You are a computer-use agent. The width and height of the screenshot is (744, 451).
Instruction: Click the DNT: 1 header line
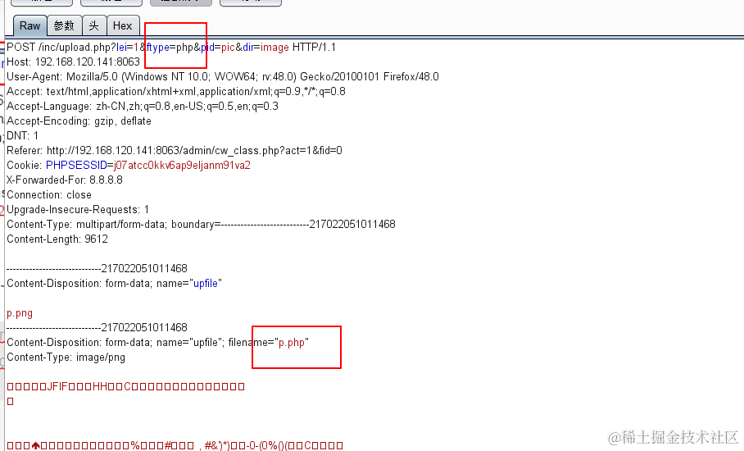click(x=22, y=136)
